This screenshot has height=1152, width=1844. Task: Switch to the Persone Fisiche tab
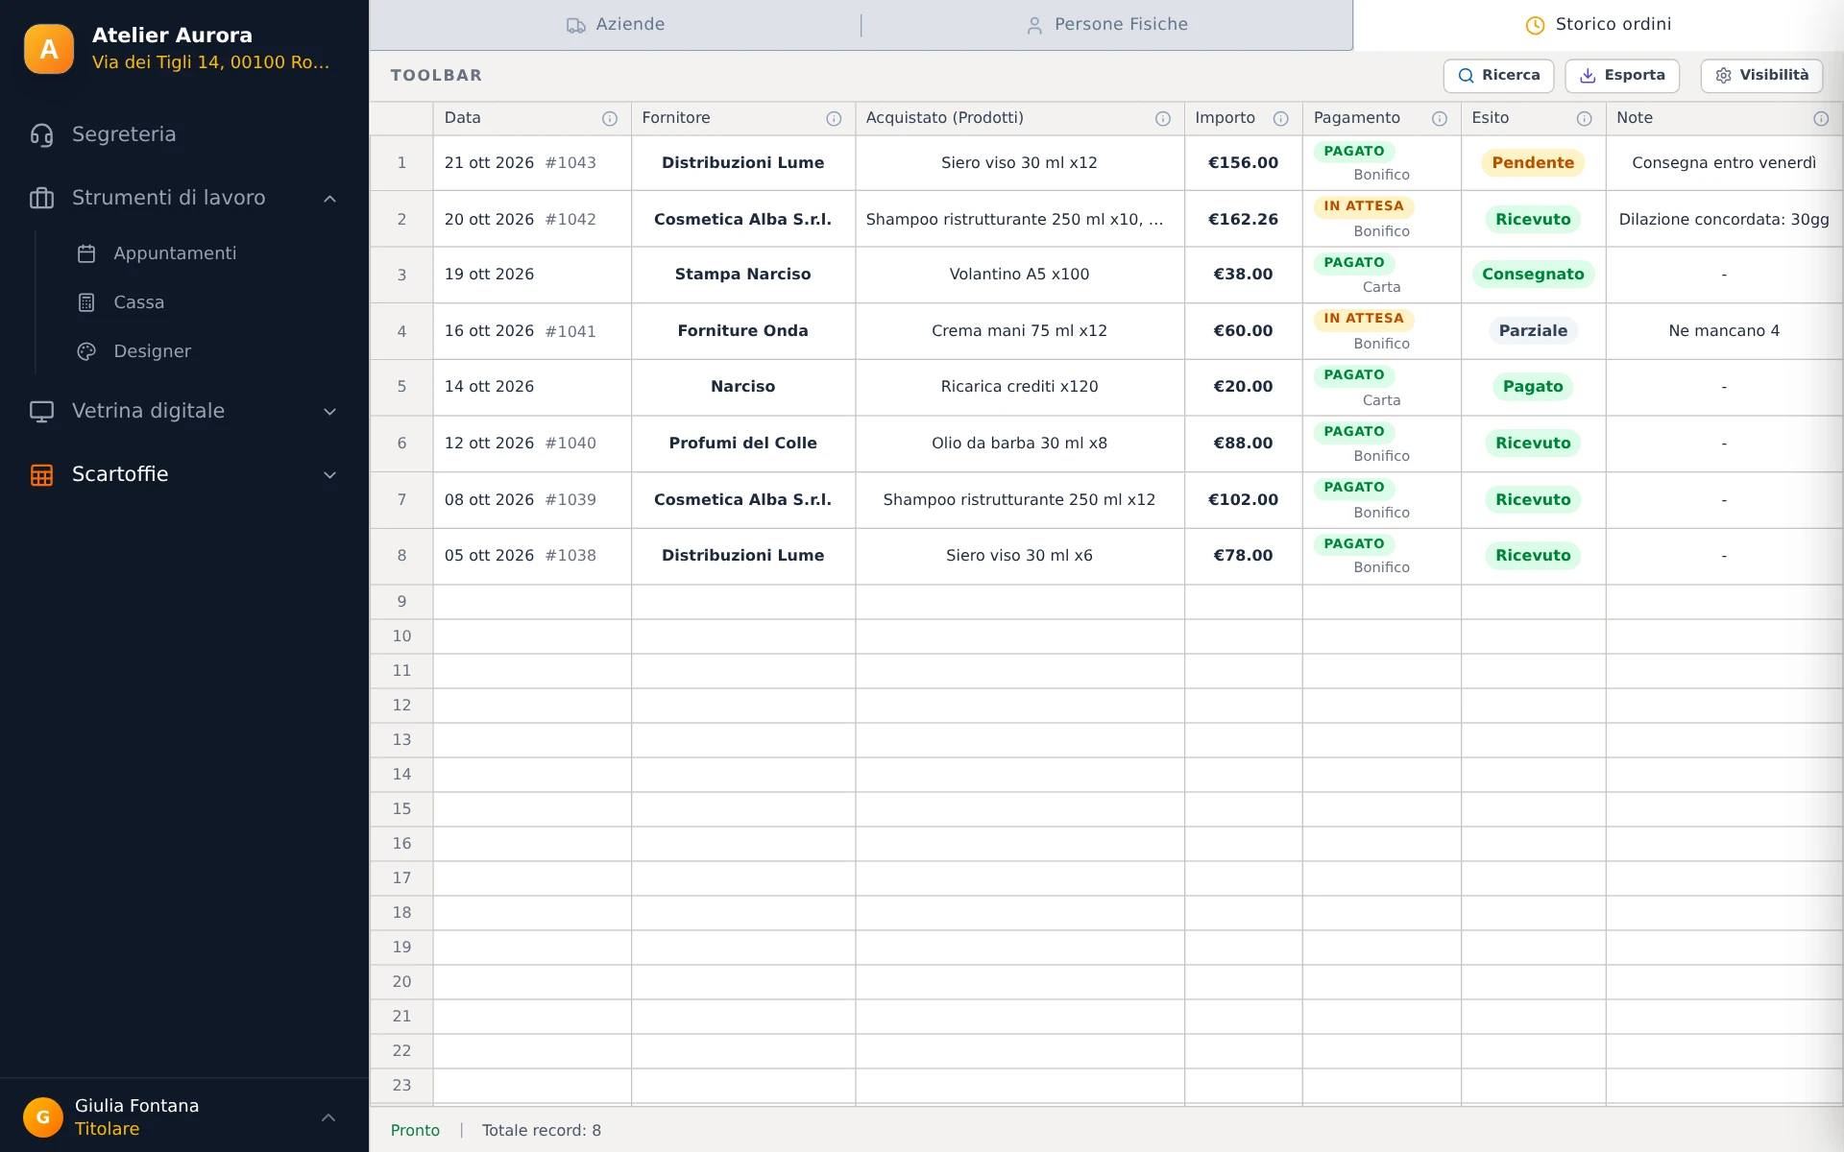coord(1107,25)
